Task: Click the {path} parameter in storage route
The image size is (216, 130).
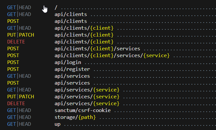Action: tap(87, 117)
